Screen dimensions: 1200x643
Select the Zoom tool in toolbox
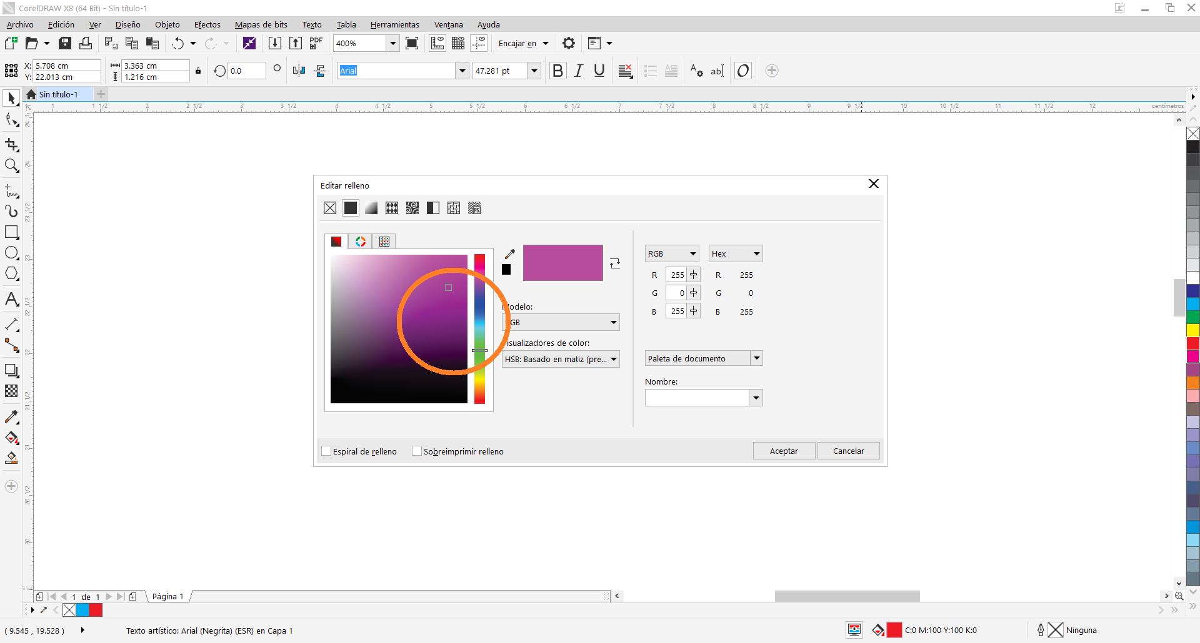[11, 165]
